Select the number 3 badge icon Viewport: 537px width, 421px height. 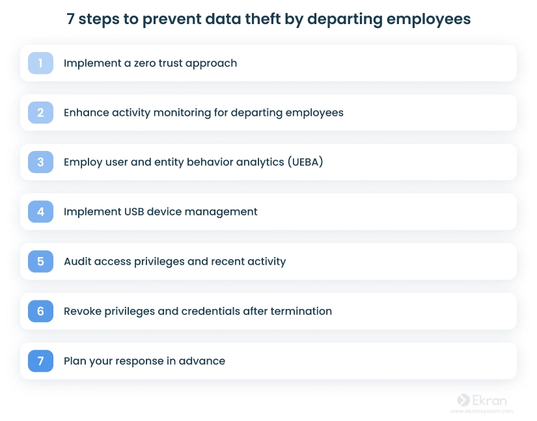pos(40,162)
